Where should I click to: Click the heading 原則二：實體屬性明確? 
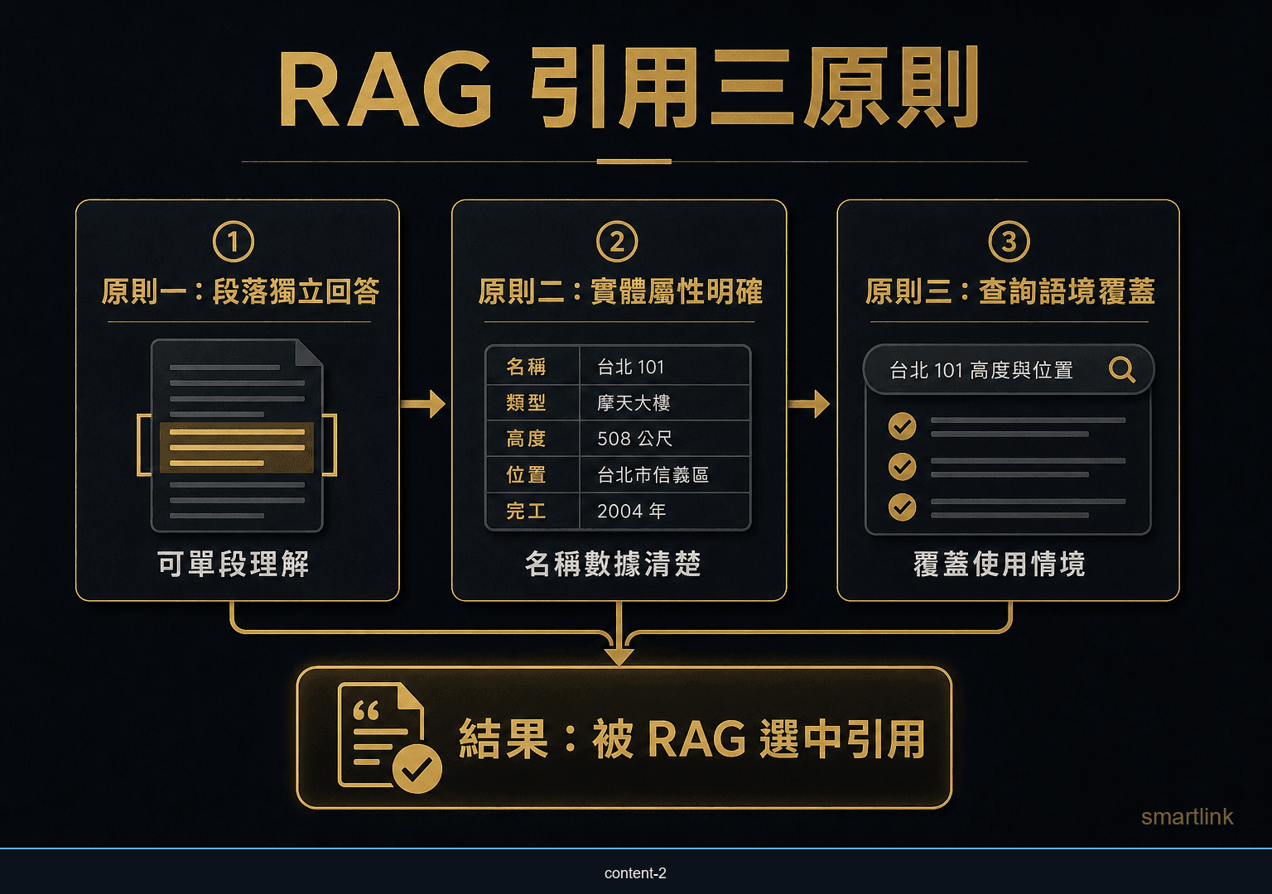pos(620,291)
